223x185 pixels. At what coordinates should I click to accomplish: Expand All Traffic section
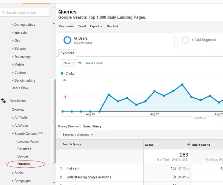tap(20, 118)
